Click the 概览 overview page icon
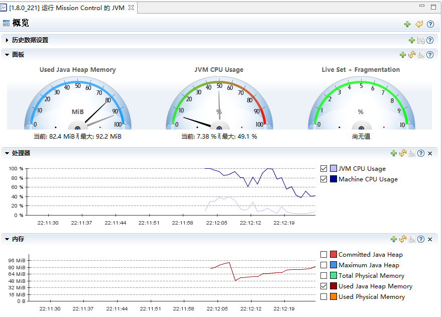Screen dimensions: 442x317 point(6,23)
